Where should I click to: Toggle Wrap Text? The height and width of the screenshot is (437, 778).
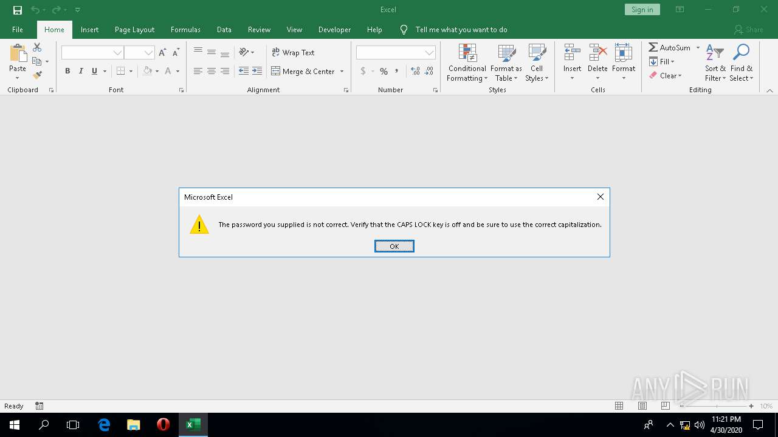click(x=293, y=53)
